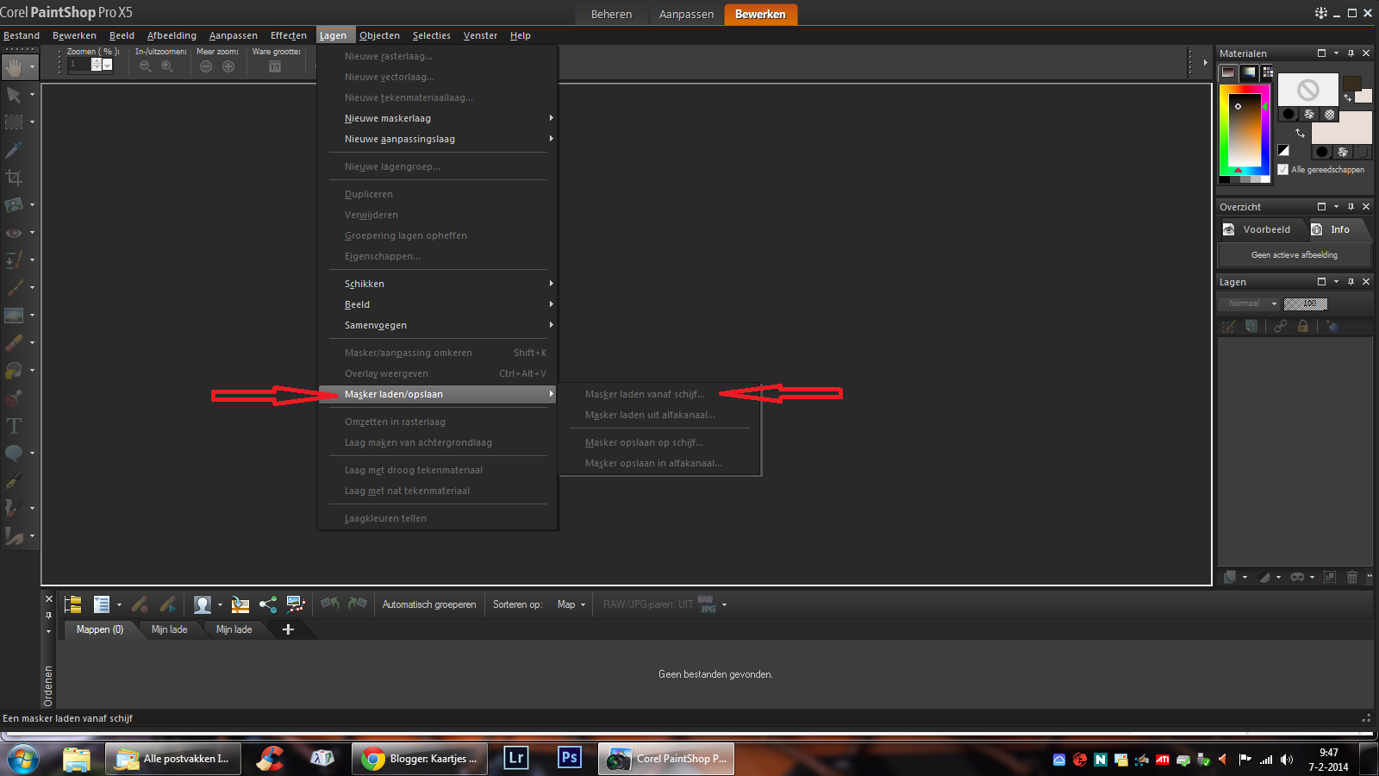Click the stamp tool icon above Text

[x=13, y=398]
